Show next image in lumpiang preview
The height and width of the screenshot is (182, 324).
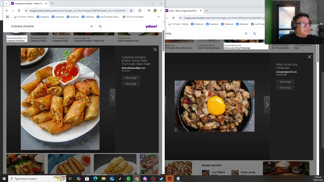113,98
